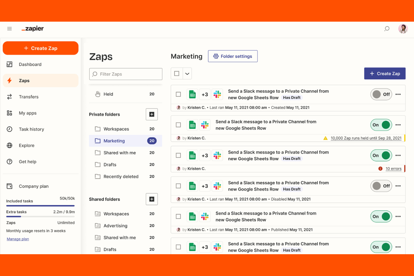This screenshot has height=276, width=414.
Task: Open more options for the first Zap
Action: 398,94
